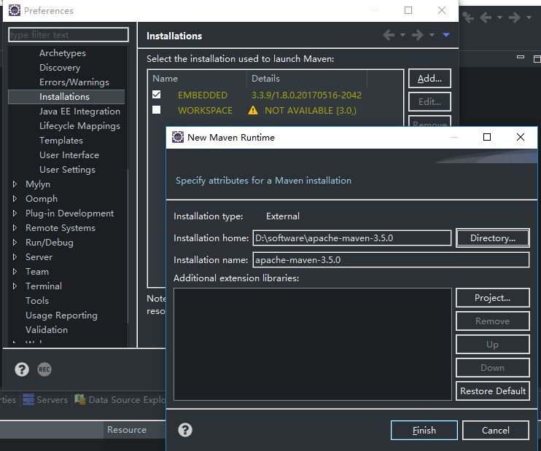
Task: Select NOT AVAILABLE [3.0,) details text
Action: coord(311,110)
